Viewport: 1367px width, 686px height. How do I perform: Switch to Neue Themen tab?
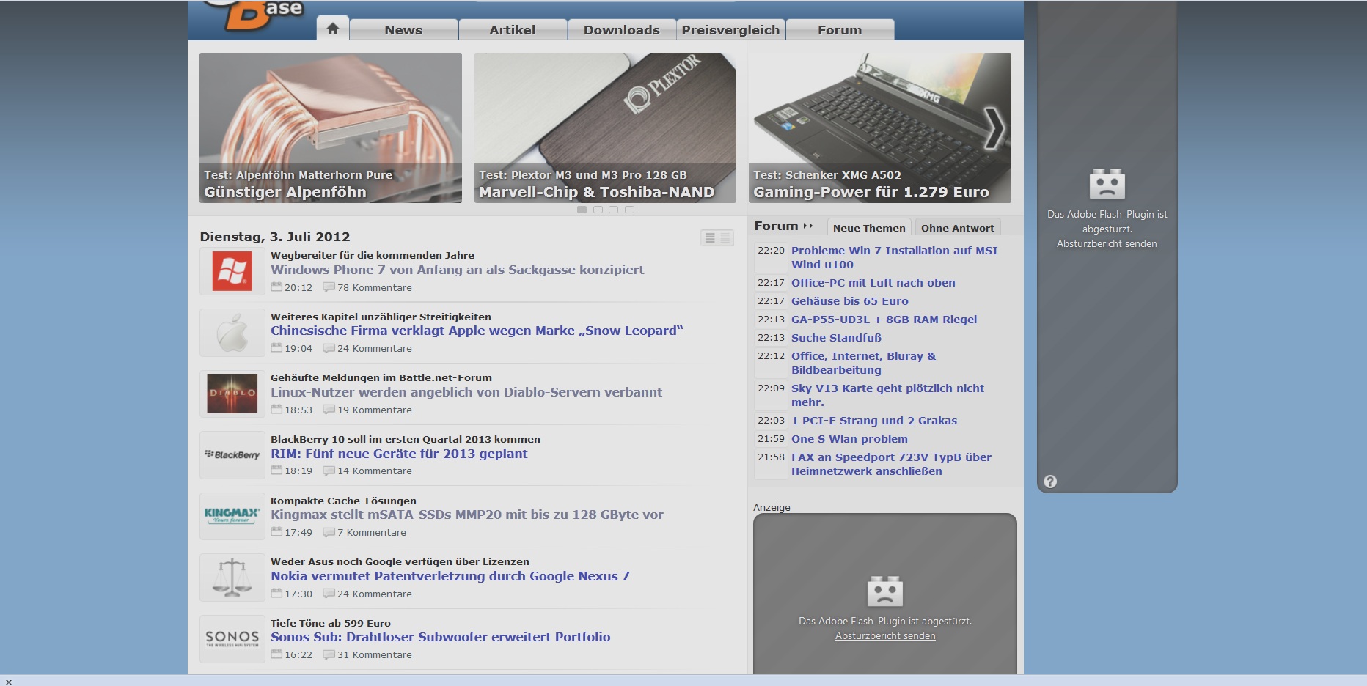[869, 228]
